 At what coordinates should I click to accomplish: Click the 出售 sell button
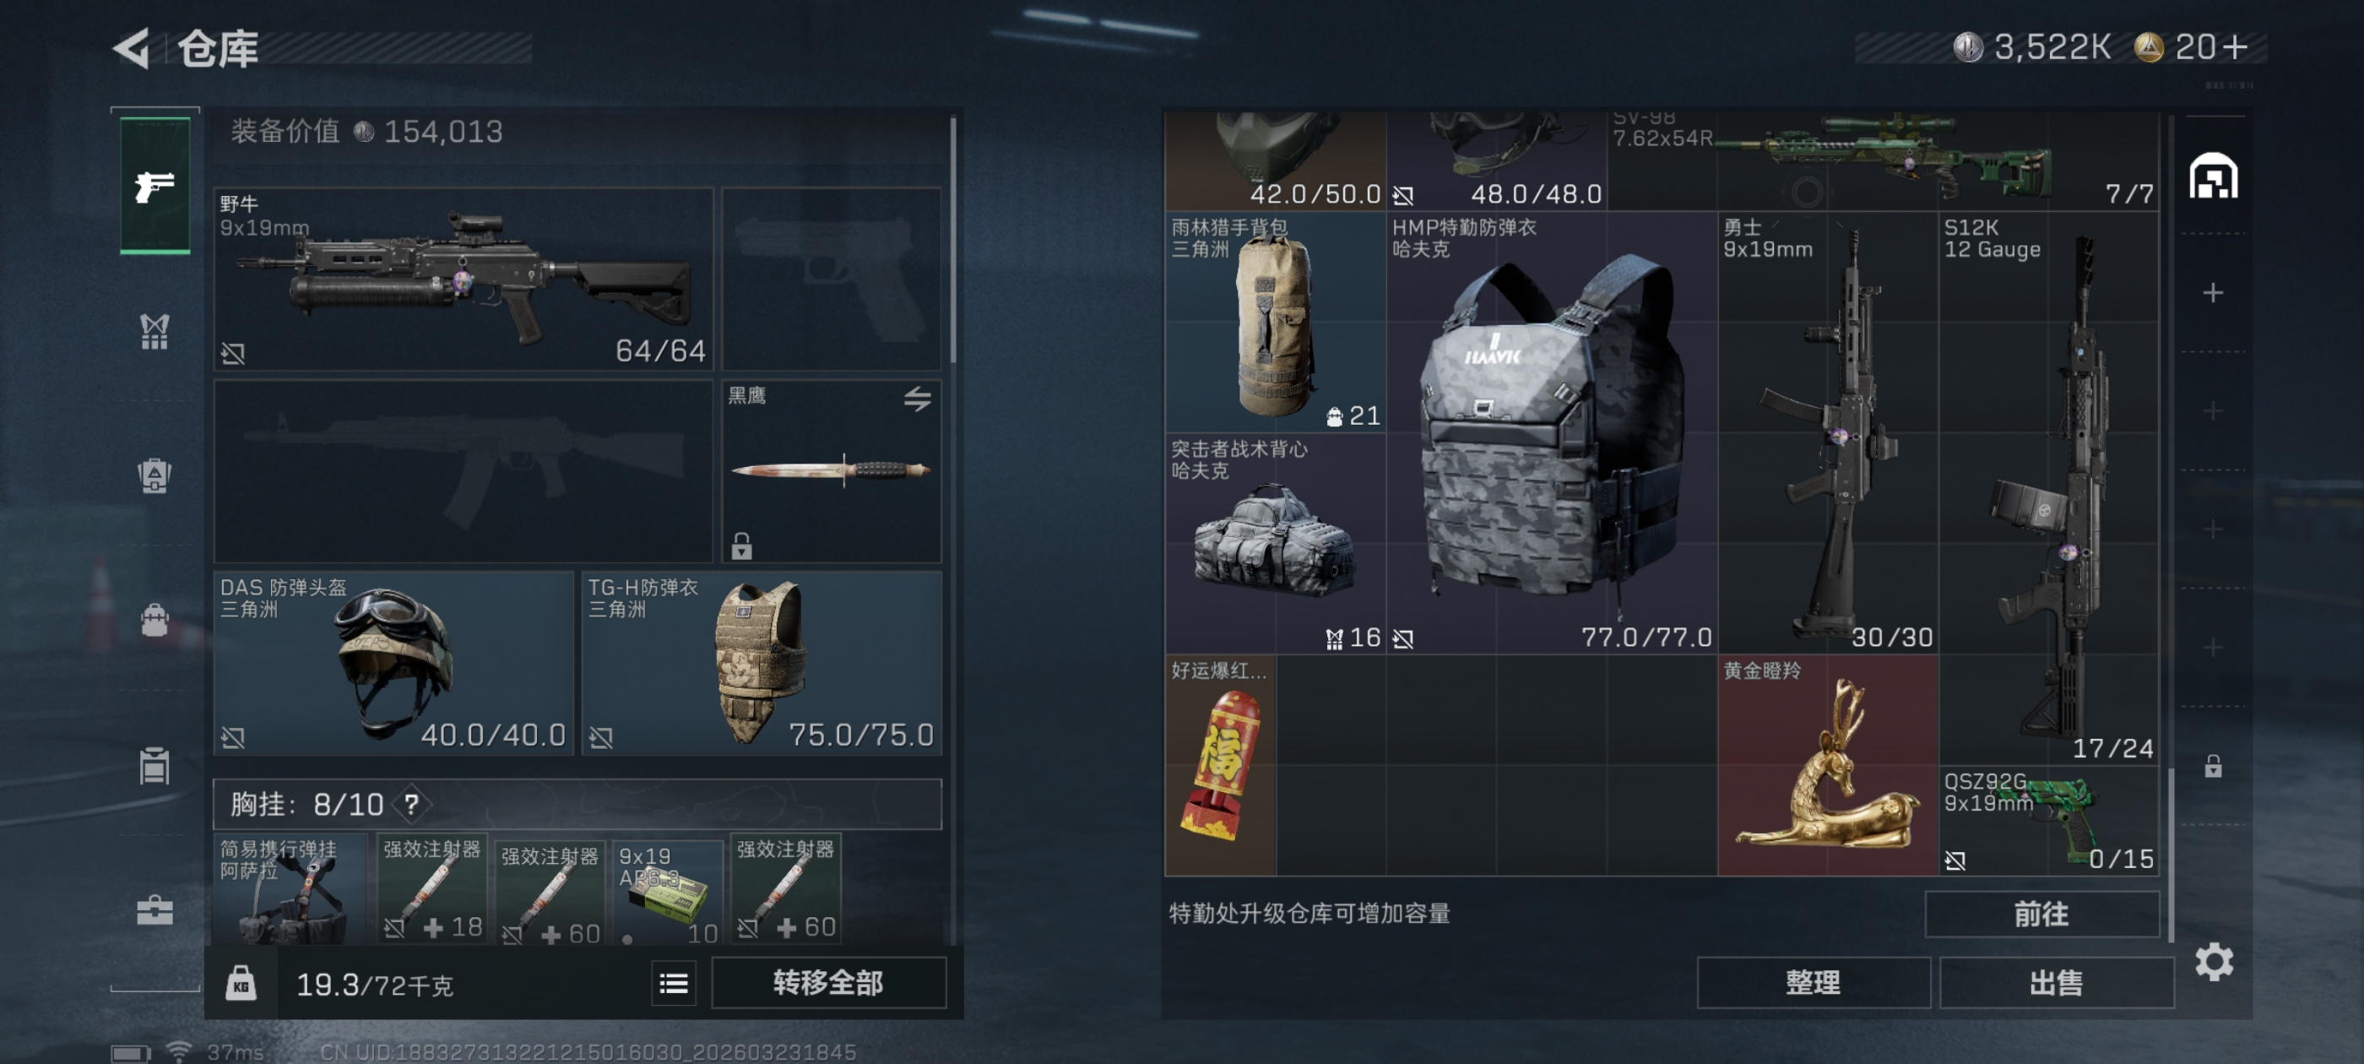click(x=2056, y=982)
